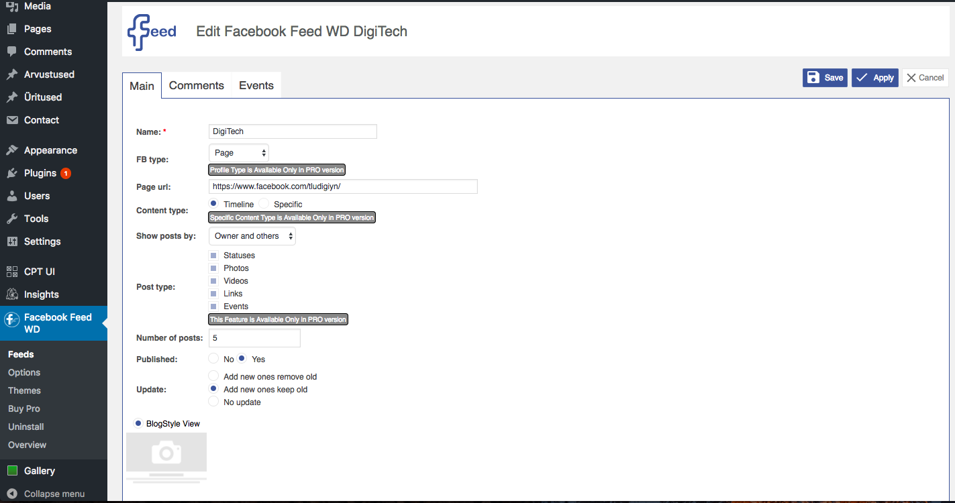This screenshot has height=503, width=955.
Task: Switch to the Events tab
Action: (256, 85)
